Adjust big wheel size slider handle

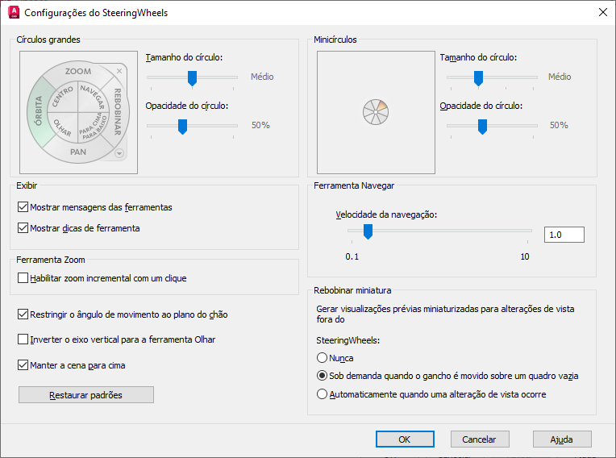(x=192, y=78)
